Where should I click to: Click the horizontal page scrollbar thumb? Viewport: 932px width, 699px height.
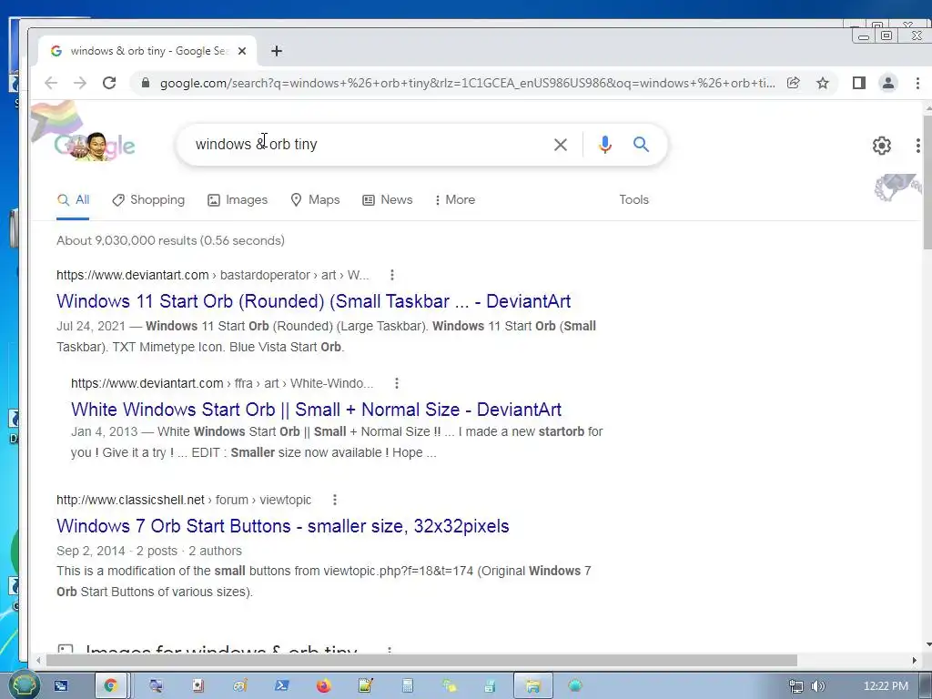pos(421,661)
